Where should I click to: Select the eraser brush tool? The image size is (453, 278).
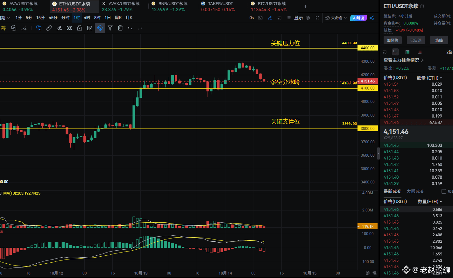pos(59,28)
